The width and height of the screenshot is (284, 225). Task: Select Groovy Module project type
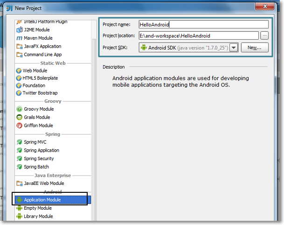tap(39, 109)
